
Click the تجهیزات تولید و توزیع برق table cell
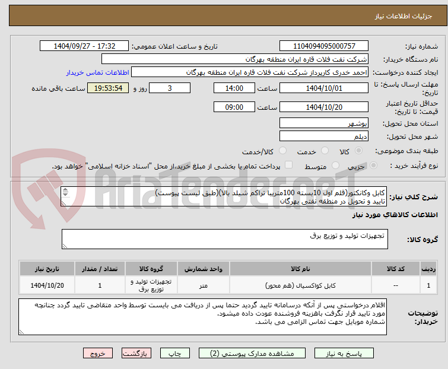[x=151, y=285]
